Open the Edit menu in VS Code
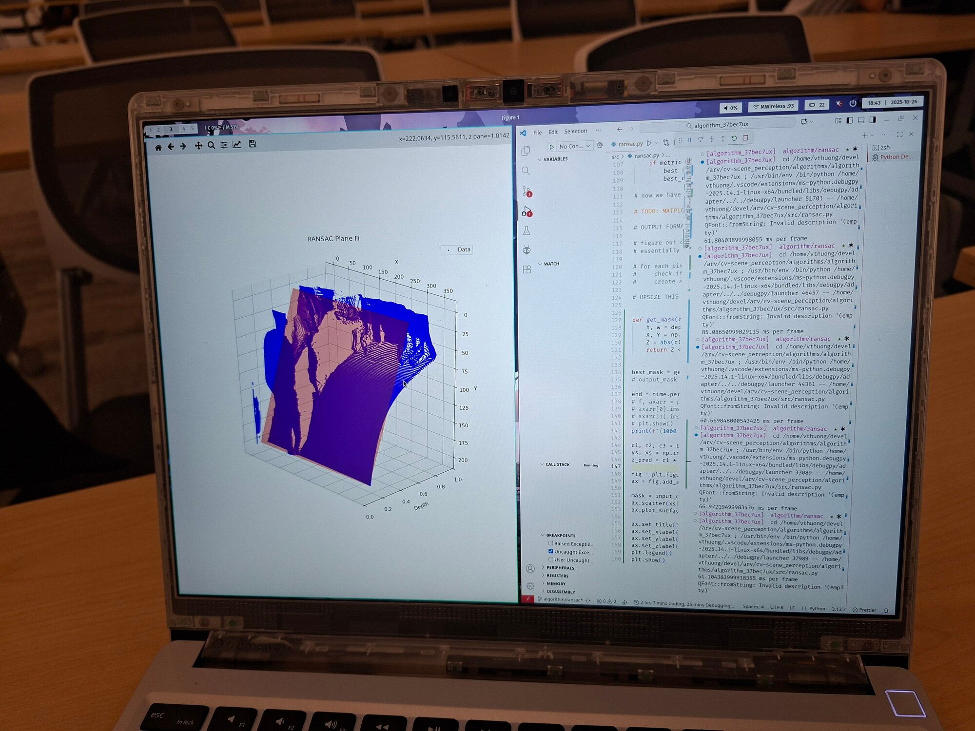This screenshot has height=731, width=975. (x=553, y=132)
